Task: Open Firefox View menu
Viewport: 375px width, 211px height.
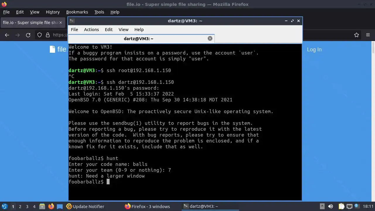Action: coord(35,12)
